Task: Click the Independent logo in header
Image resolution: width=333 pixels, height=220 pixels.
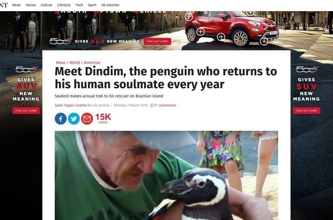Action: tap(4, 5)
